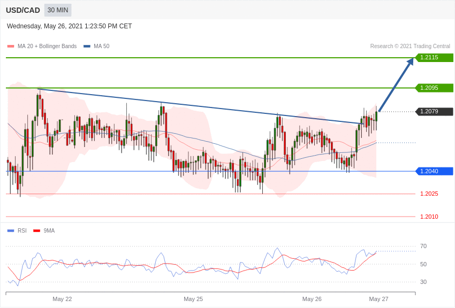Click the 'May 26' date axis label

(x=312, y=299)
